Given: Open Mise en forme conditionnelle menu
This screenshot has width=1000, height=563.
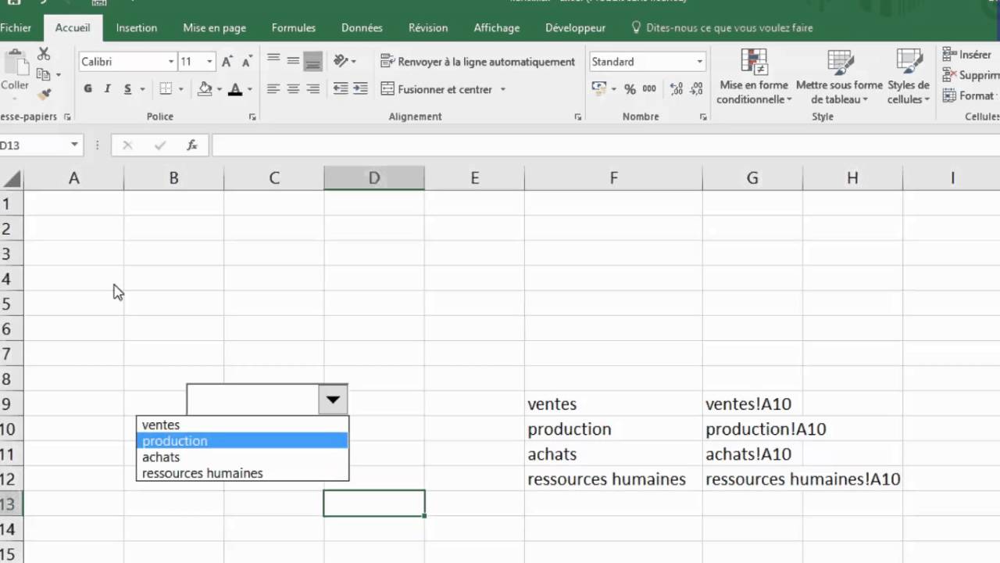Looking at the screenshot, I should [x=754, y=77].
